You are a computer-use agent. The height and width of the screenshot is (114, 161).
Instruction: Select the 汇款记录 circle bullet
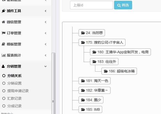tap(4, 98)
